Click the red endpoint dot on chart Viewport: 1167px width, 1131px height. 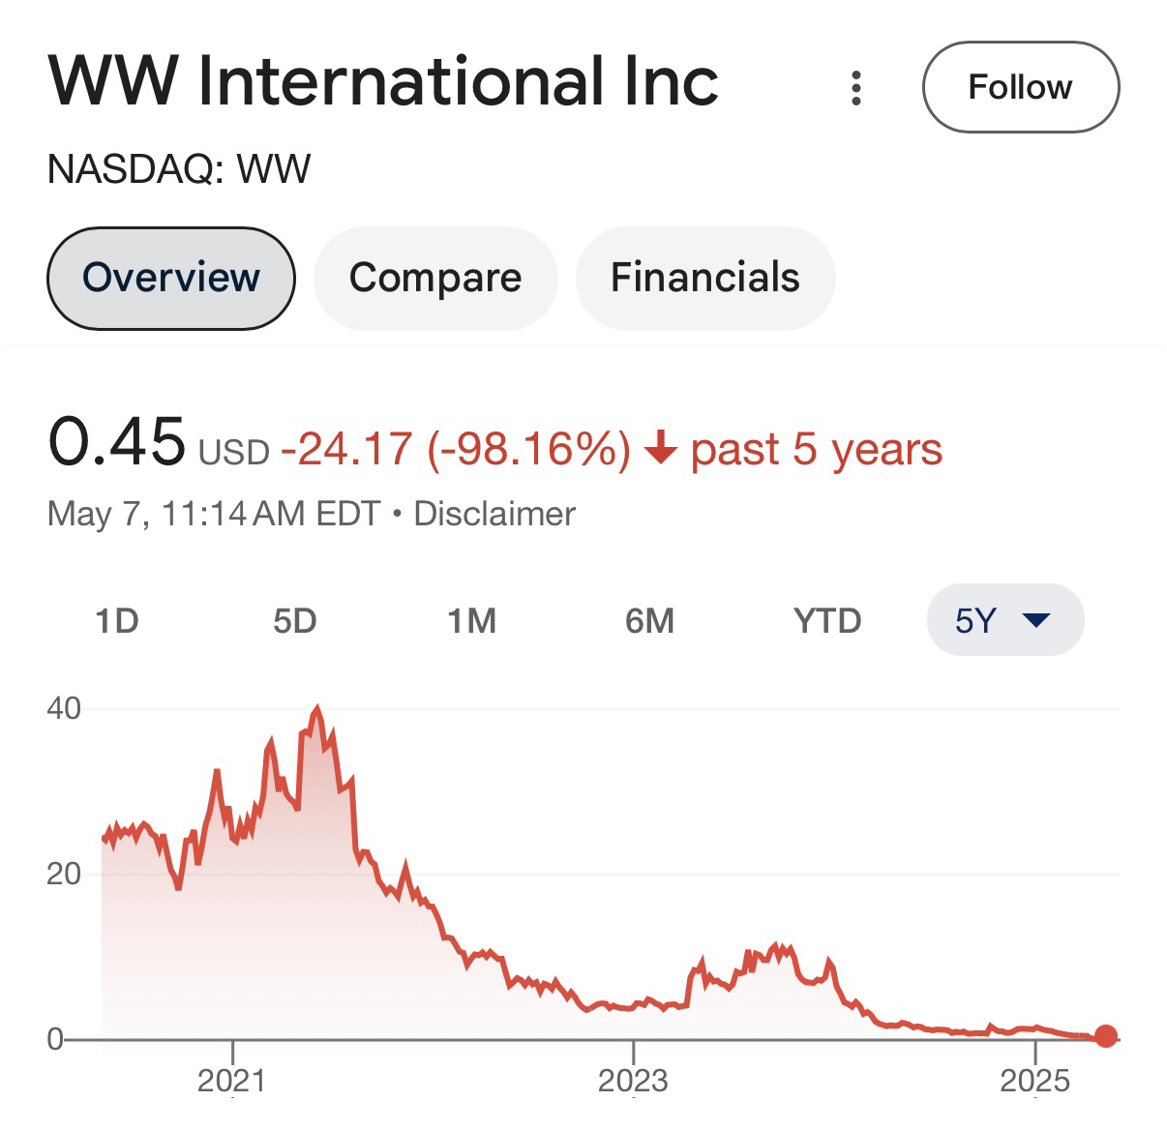point(1106,1036)
